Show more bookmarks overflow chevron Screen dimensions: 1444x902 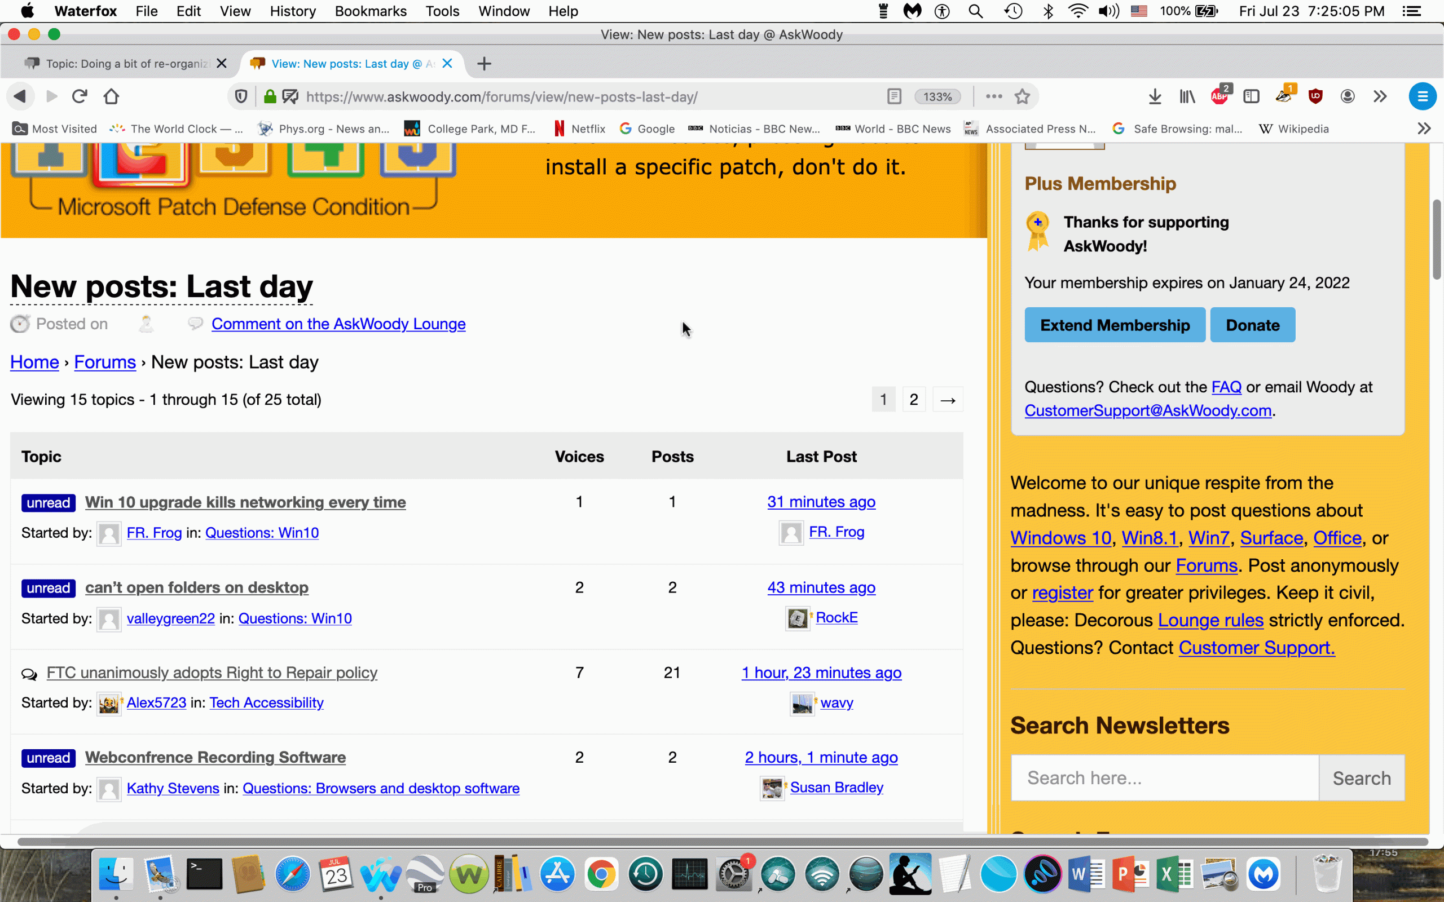(1424, 129)
